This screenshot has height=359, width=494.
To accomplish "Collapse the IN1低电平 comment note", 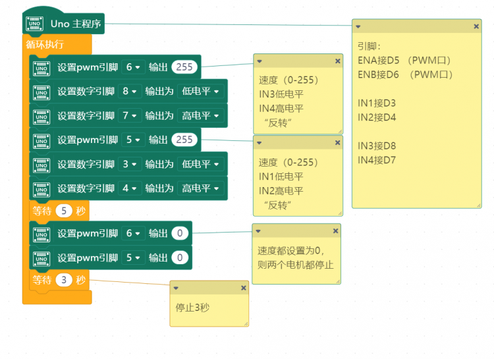I will 259,143.
